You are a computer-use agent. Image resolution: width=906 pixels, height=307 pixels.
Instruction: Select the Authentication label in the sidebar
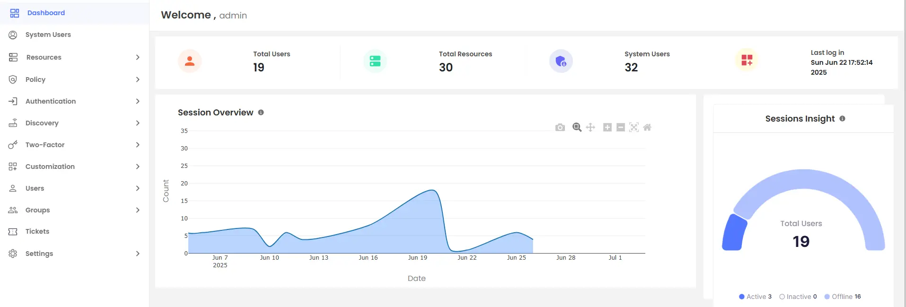(51, 101)
